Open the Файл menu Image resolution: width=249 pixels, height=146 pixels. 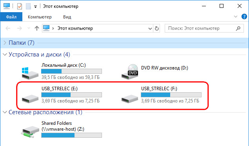pyautogui.click(x=11, y=17)
